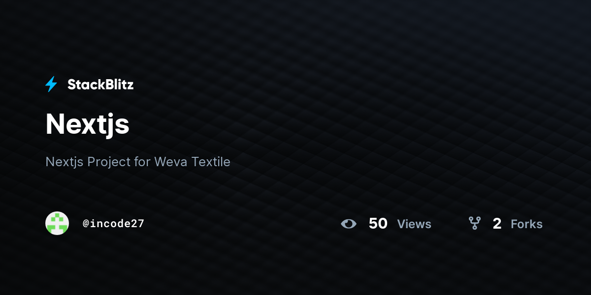The height and width of the screenshot is (295, 591).
Task: Open the @incode27 username link
Action: 113,224
